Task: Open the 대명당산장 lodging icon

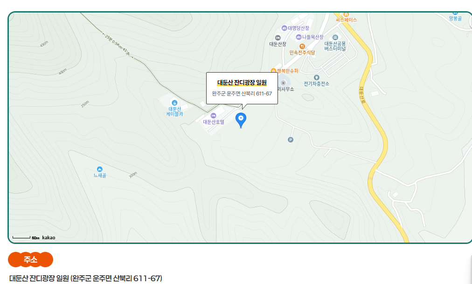Action: (x=284, y=28)
